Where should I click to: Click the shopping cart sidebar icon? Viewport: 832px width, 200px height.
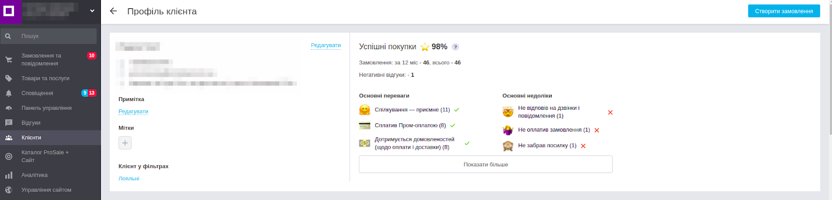point(9,60)
